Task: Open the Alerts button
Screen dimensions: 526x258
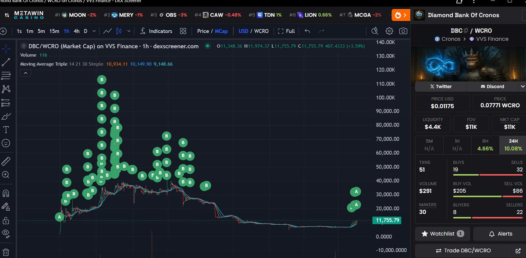Action: [500, 234]
